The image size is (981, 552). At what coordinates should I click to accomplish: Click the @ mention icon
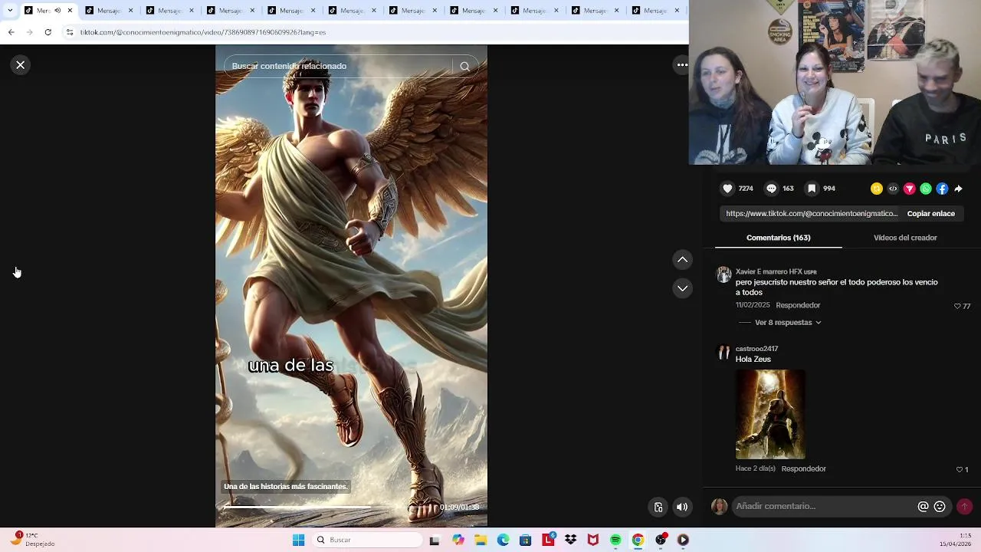924,507
